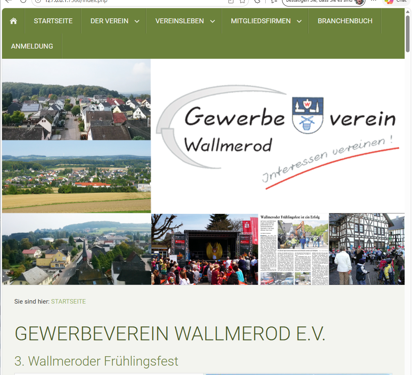Open the landscape photo with the wheat field
The image size is (412, 375).
coord(76,177)
